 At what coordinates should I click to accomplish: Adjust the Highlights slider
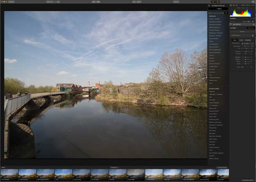point(246,57)
